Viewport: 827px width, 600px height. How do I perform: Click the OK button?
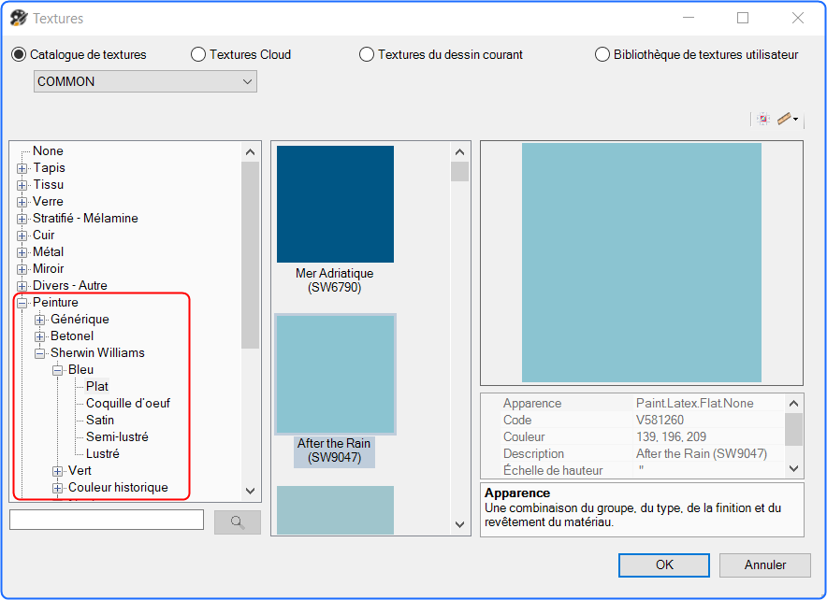pos(664,565)
